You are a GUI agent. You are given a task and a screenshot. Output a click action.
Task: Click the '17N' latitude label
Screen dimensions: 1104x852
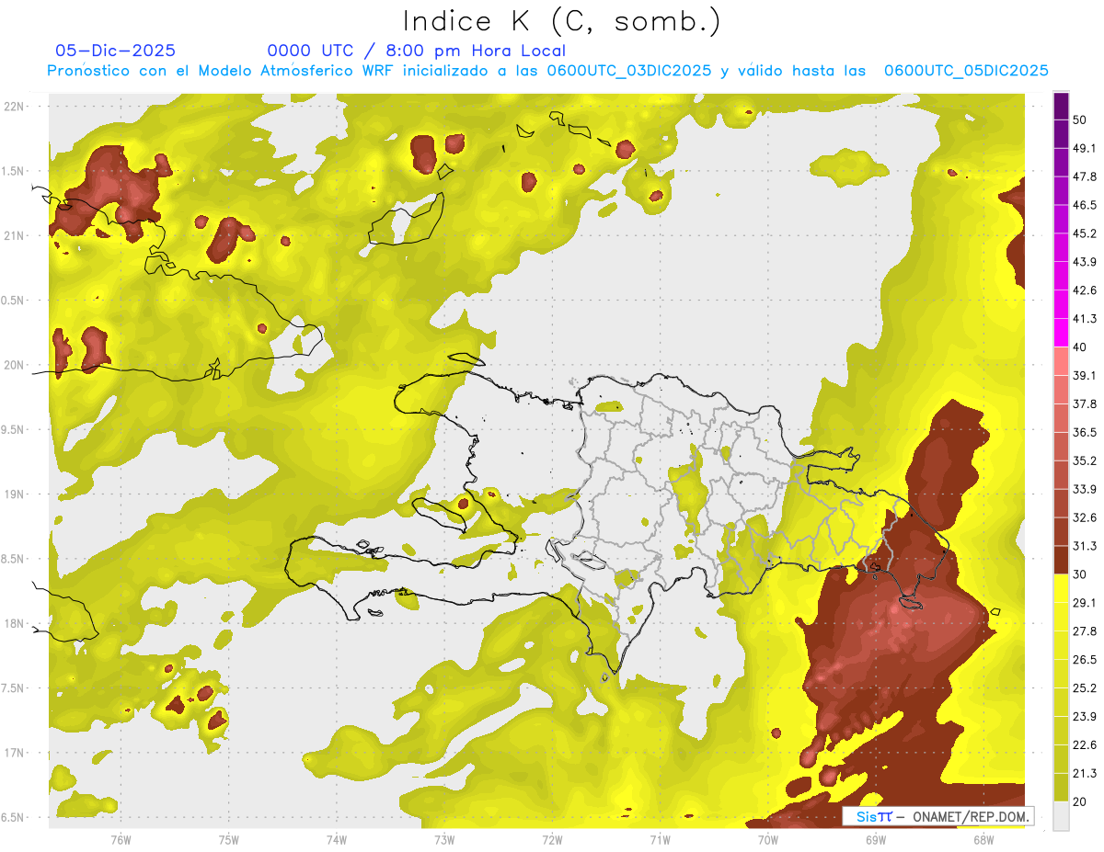click(x=15, y=753)
